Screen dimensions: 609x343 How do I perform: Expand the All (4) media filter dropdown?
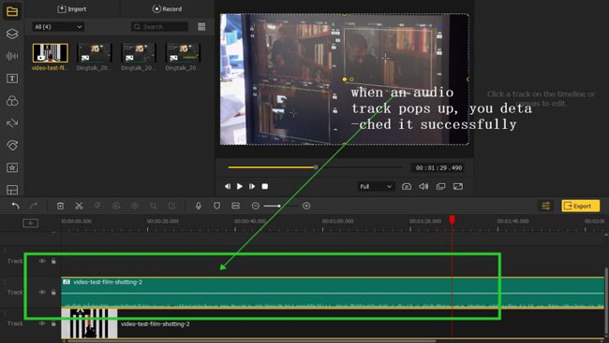(58, 27)
